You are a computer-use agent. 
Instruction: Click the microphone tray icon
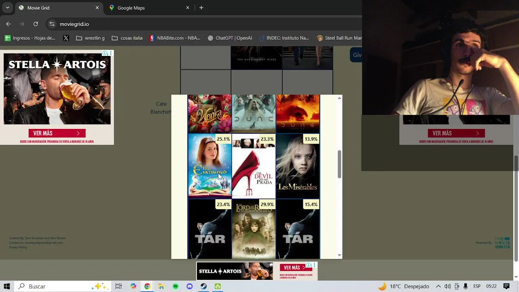(x=465, y=286)
